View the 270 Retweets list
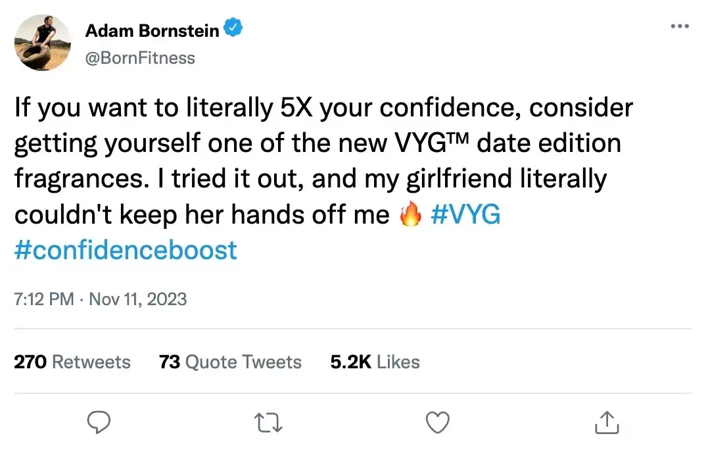 point(72,362)
